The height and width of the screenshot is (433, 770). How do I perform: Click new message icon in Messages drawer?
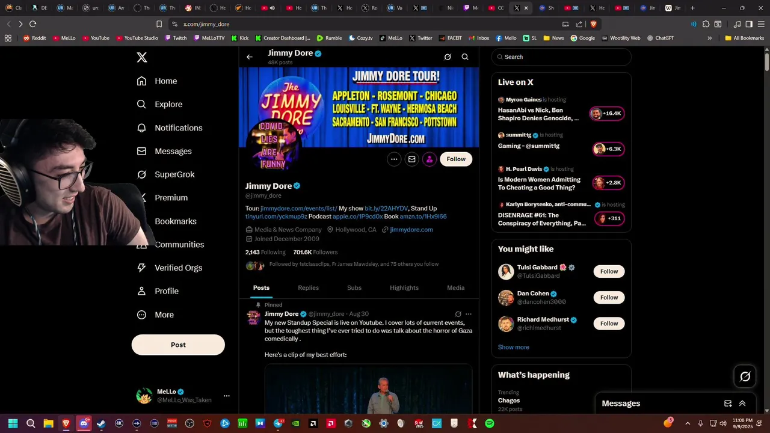tap(728, 404)
